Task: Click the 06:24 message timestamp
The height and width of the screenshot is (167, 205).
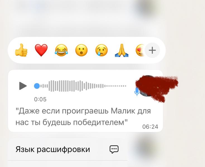Action: tap(150, 127)
